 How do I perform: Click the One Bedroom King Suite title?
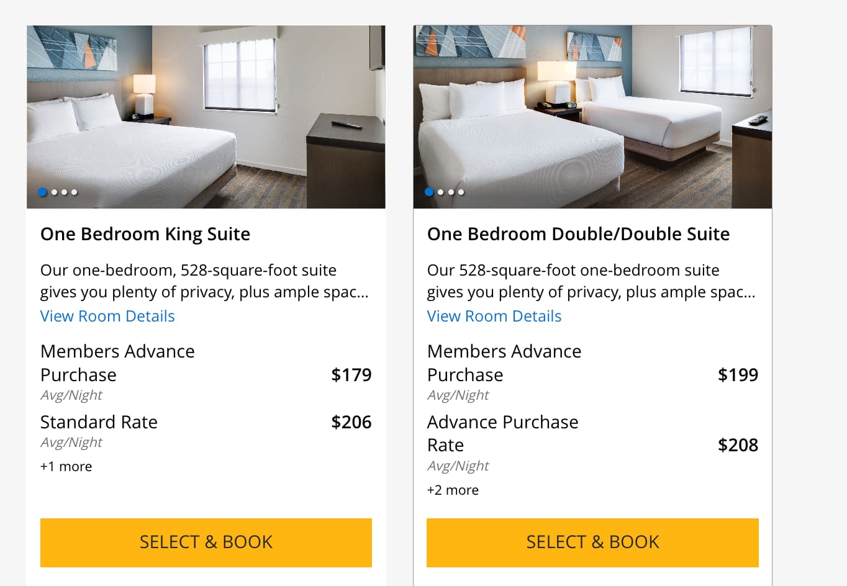(x=145, y=234)
